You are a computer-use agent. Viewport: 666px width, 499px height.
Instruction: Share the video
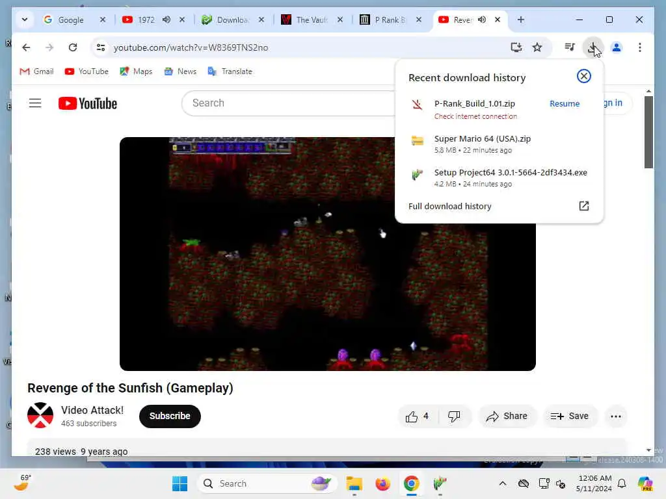[507, 416]
